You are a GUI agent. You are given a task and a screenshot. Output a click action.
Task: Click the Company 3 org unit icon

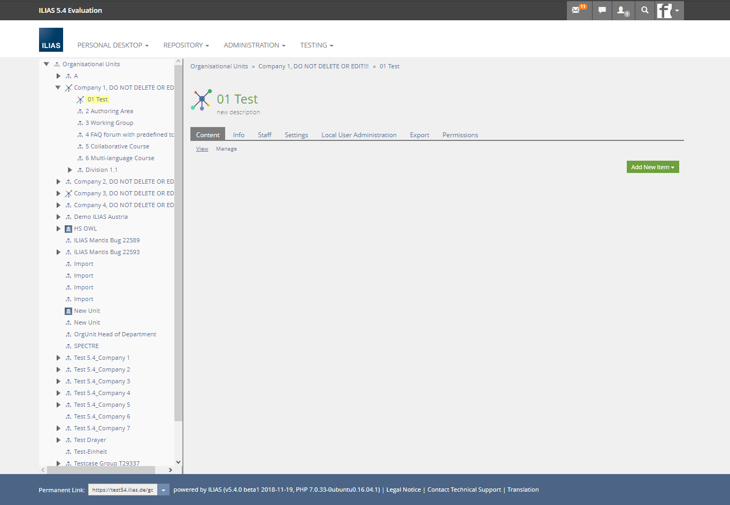68,194
